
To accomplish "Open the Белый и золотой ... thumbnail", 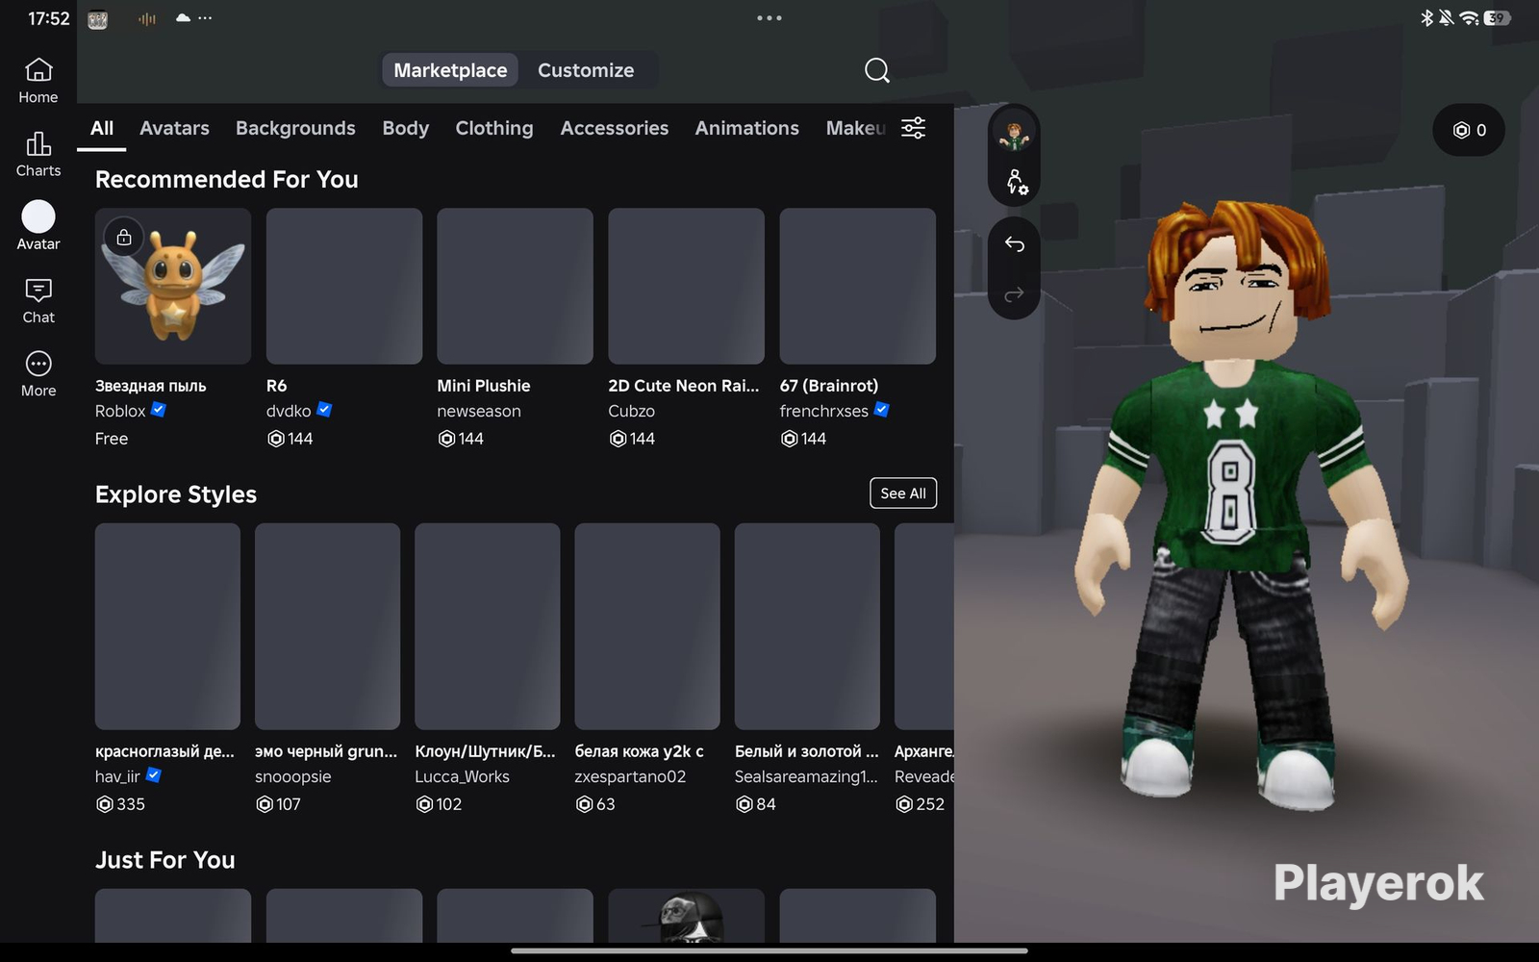I will [807, 626].
